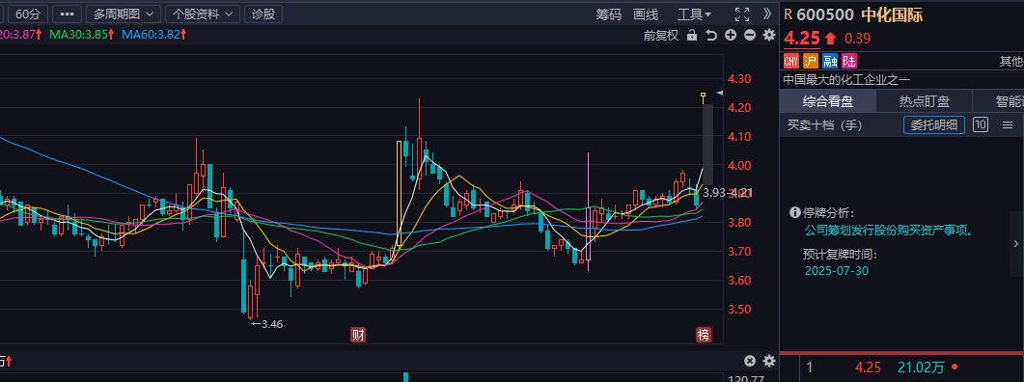Image resolution: width=1024 pixels, height=382 pixels.
Task: Click the 榜 marker on the chart
Action: click(x=704, y=335)
